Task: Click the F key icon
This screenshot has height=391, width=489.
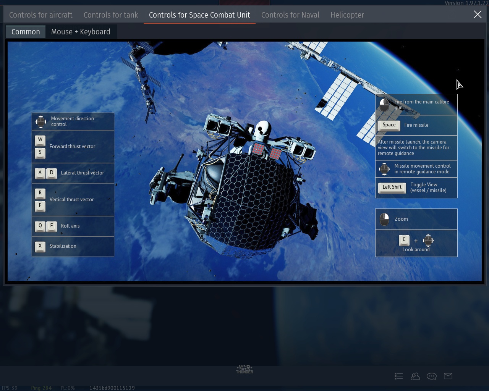Action: click(x=40, y=206)
